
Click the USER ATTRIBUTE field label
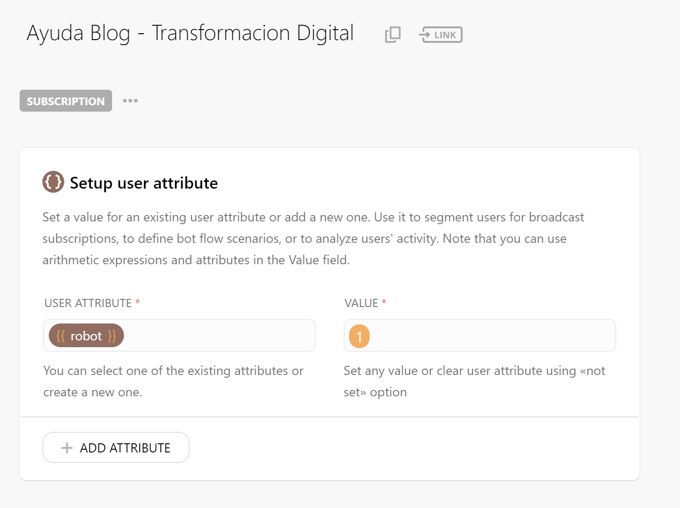tap(88, 303)
